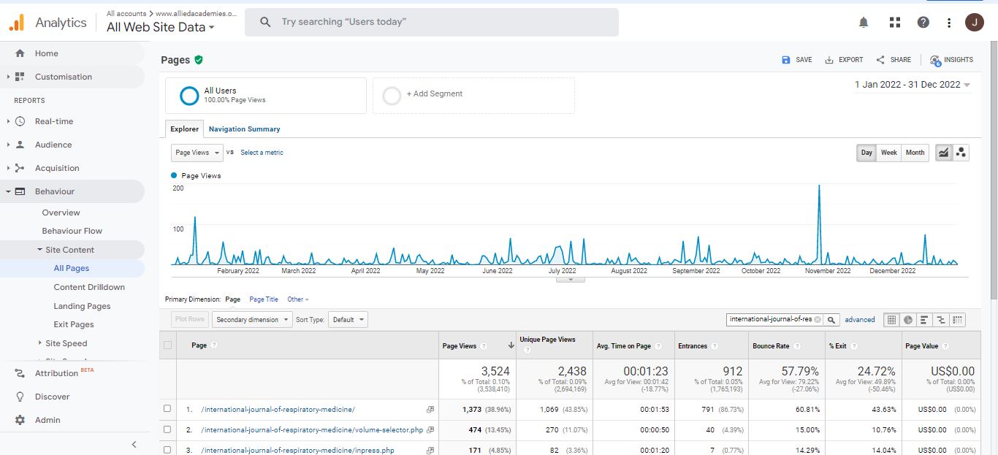Open the notifications bell icon

tap(864, 23)
